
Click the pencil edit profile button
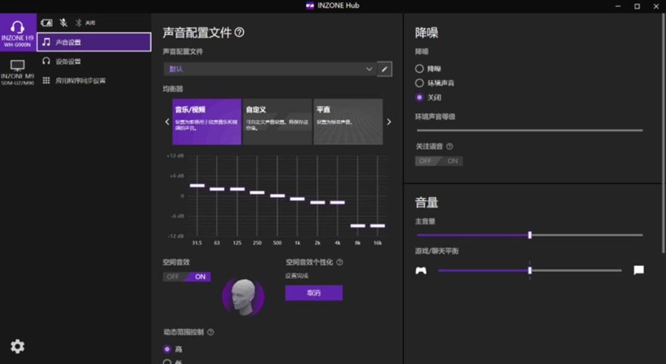[x=384, y=69]
